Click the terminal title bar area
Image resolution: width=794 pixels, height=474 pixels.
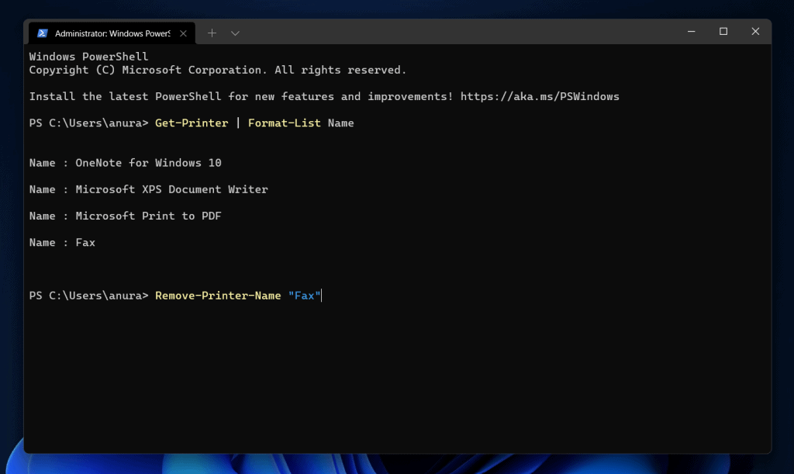coord(465,32)
